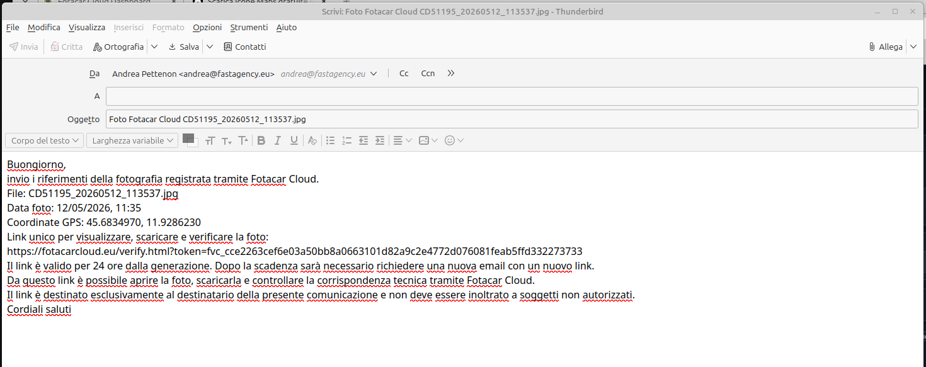
Task: Open the Visualizza menu
Action: point(87,27)
